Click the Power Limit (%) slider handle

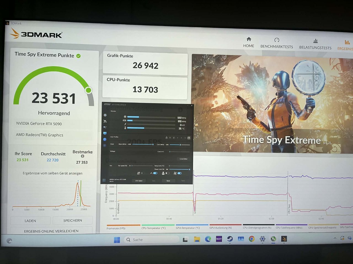[189, 169]
